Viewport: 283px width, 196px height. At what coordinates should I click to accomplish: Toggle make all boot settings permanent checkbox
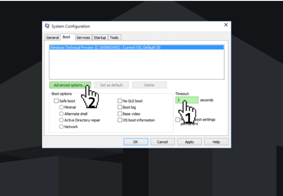tap(177, 120)
